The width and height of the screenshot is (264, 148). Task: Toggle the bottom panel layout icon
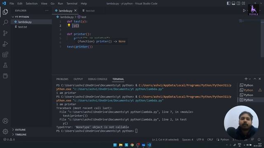click(233, 3)
